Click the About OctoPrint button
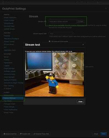109x138 pixels. 10,134
